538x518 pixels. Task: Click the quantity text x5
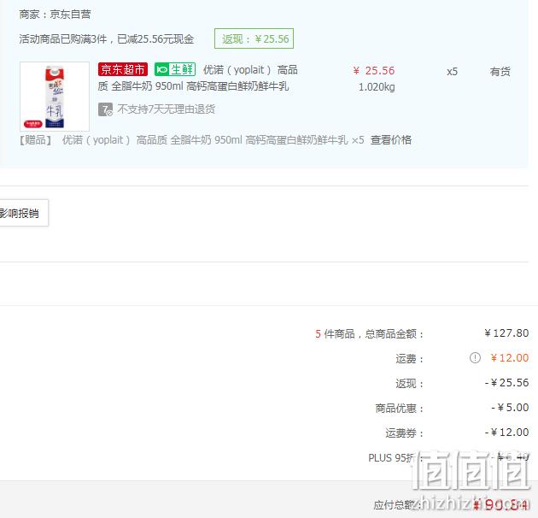452,72
